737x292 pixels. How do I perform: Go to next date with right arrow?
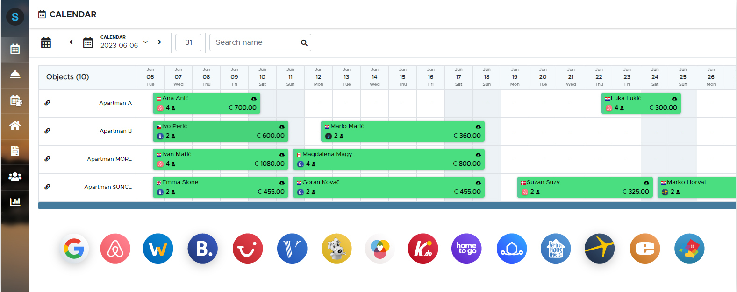(x=159, y=42)
